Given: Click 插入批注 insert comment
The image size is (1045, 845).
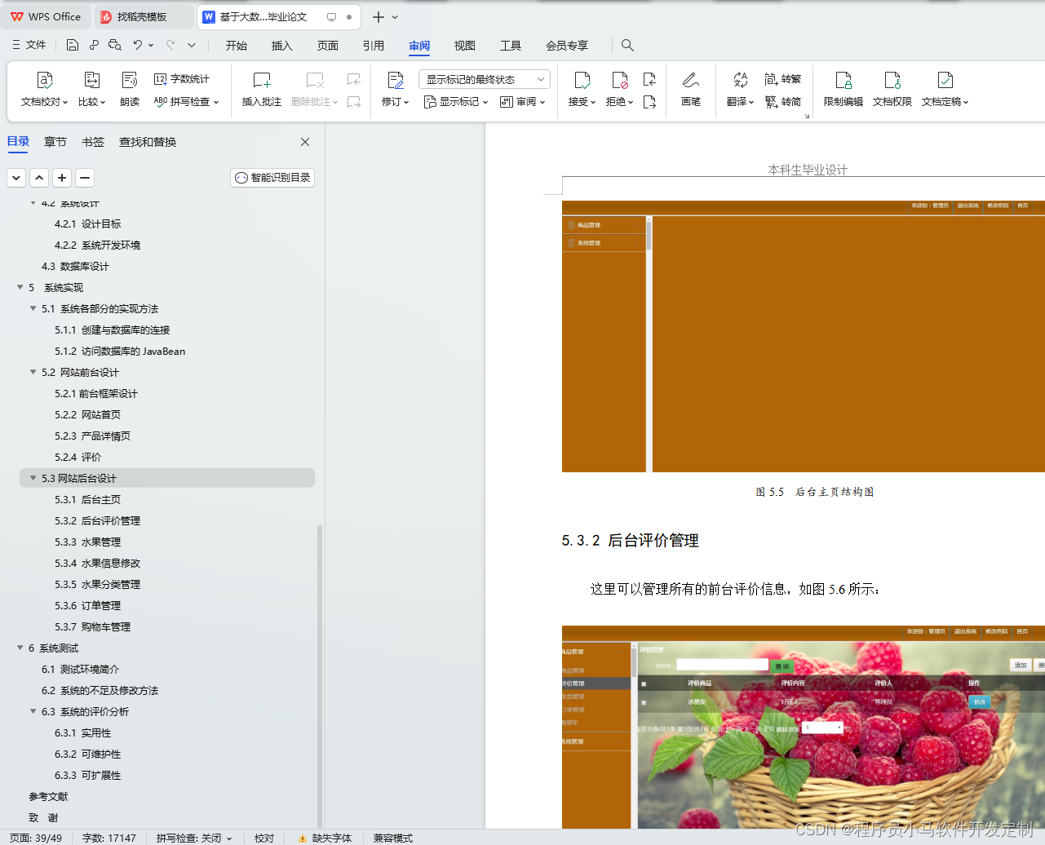Looking at the screenshot, I should tap(262, 89).
